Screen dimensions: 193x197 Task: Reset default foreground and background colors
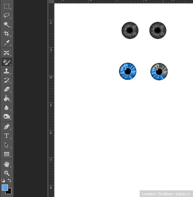[x=3, y=181]
